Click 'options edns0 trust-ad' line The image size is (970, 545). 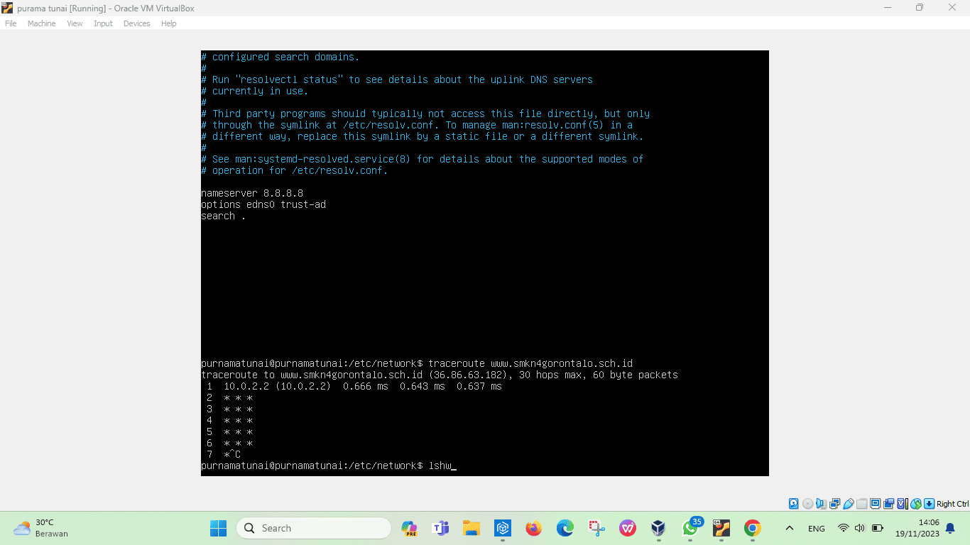263,204
